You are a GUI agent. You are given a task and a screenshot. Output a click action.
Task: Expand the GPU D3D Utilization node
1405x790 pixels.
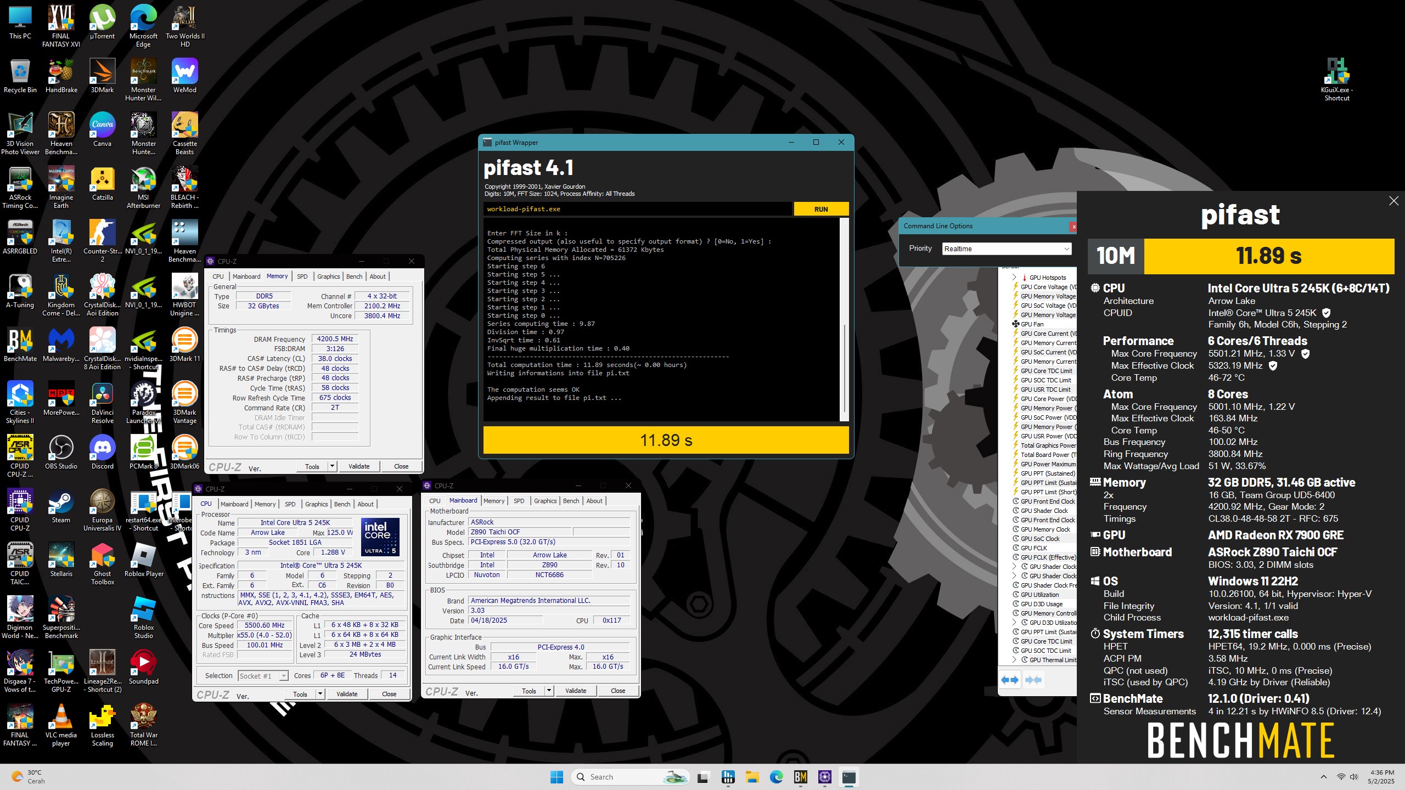(x=1015, y=623)
